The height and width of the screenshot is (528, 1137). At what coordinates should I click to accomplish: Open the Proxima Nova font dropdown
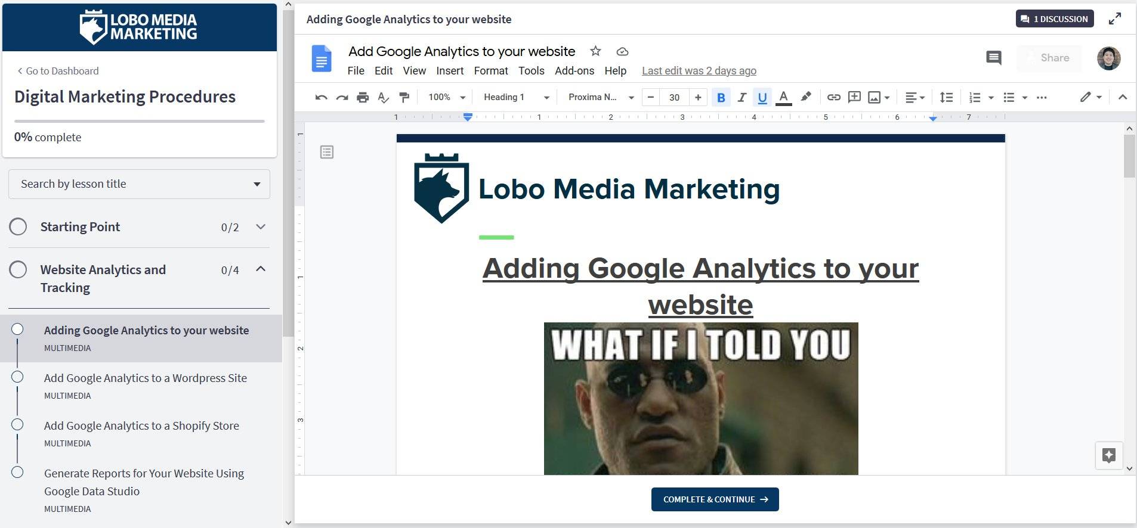click(x=601, y=97)
